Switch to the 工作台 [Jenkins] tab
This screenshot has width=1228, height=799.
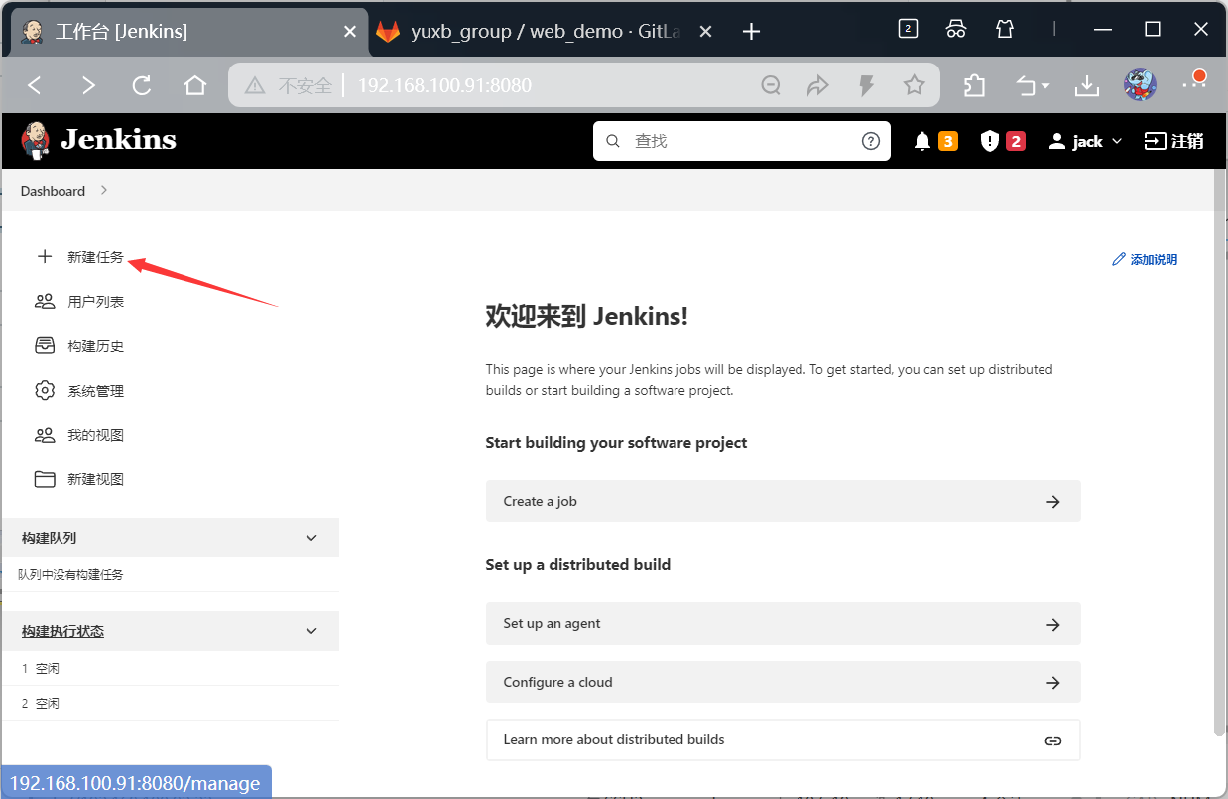click(x=188, y=32)
